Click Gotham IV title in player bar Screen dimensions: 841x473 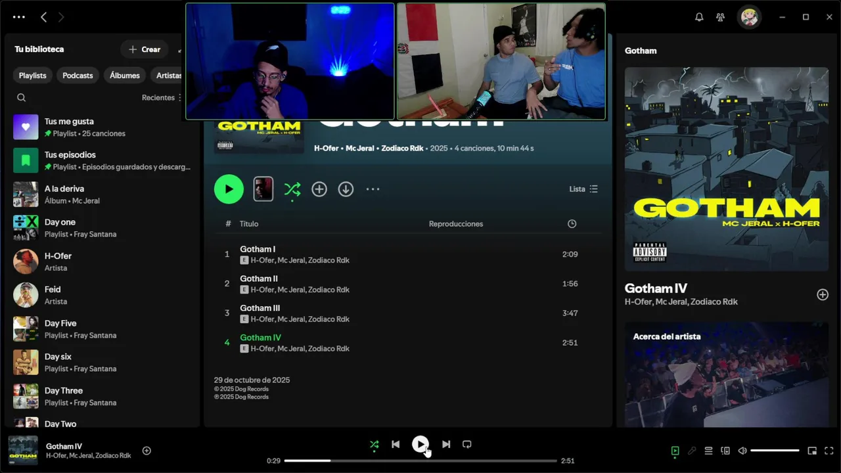click(x=64, y=447)
